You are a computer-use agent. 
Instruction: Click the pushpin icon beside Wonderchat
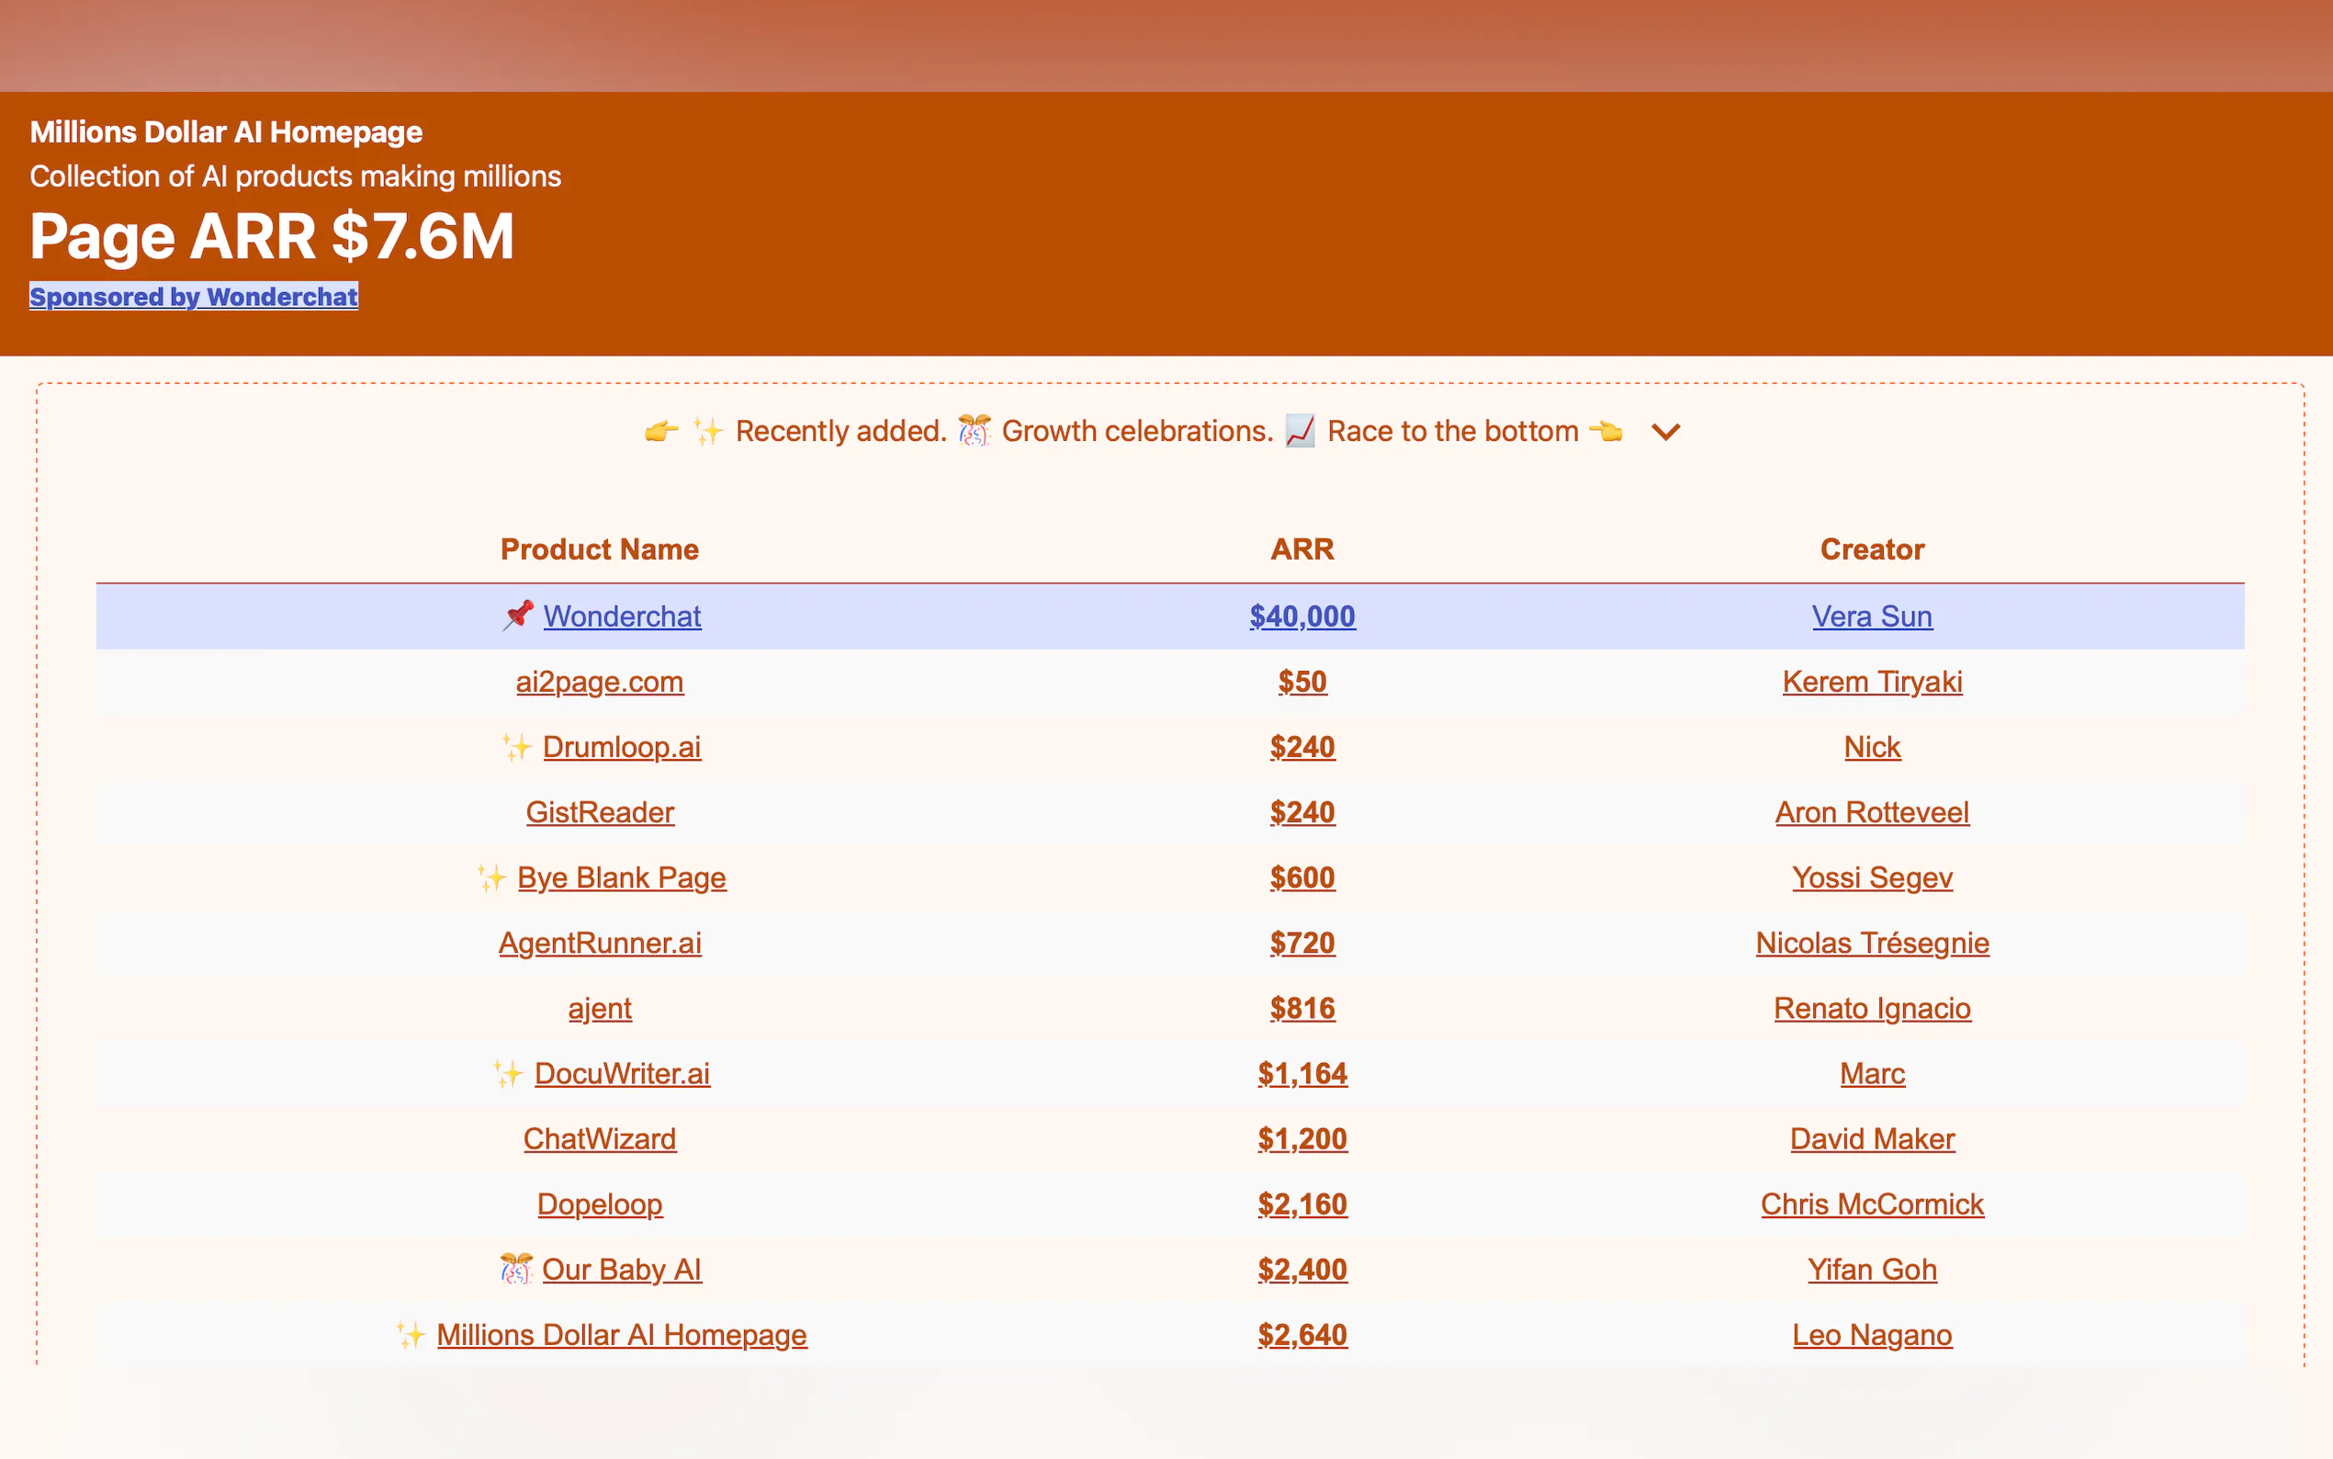pyautogui.click(x=518, y=616)
